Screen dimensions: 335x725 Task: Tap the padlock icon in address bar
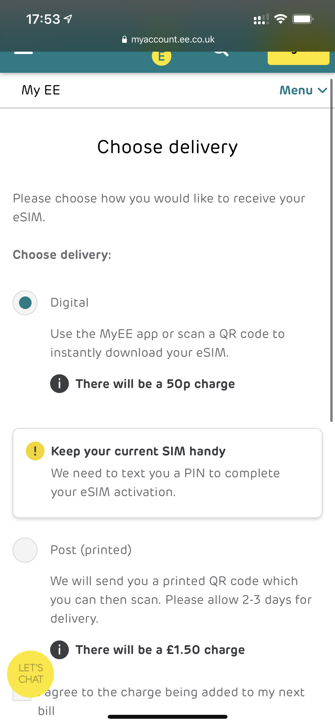tap(124, 39)
